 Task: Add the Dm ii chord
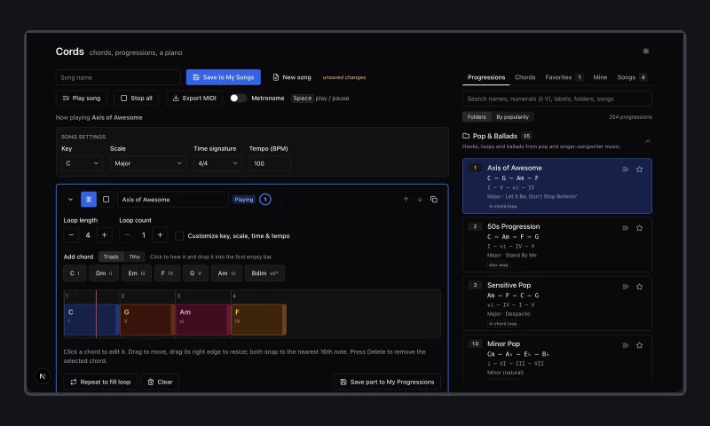(104, 273)
